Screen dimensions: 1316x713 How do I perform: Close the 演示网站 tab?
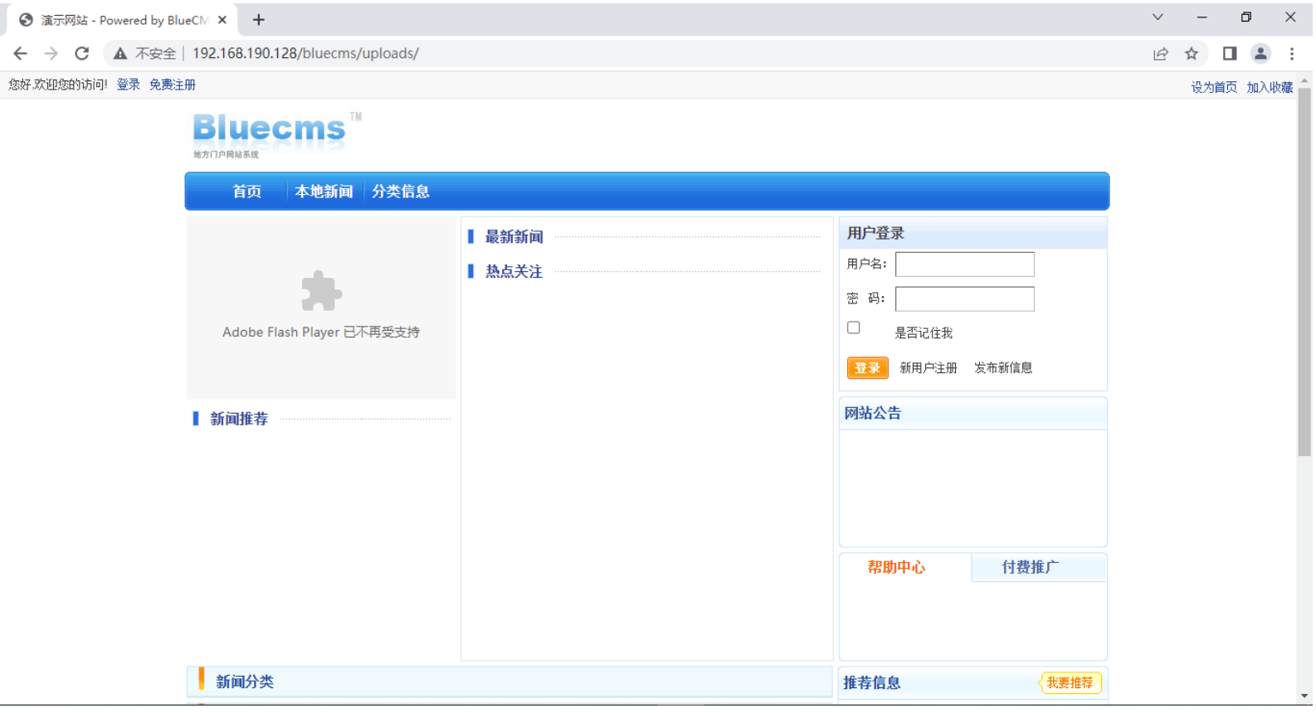pyautogui.click(x=222, y=20)
